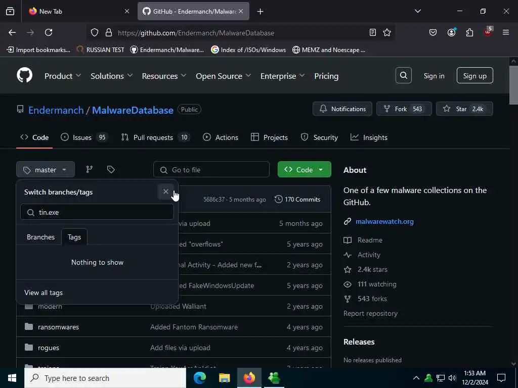Screen dimensions: 518x388
Task: Star the repository with Star 2.4k button
Action: tap(464, 109)
